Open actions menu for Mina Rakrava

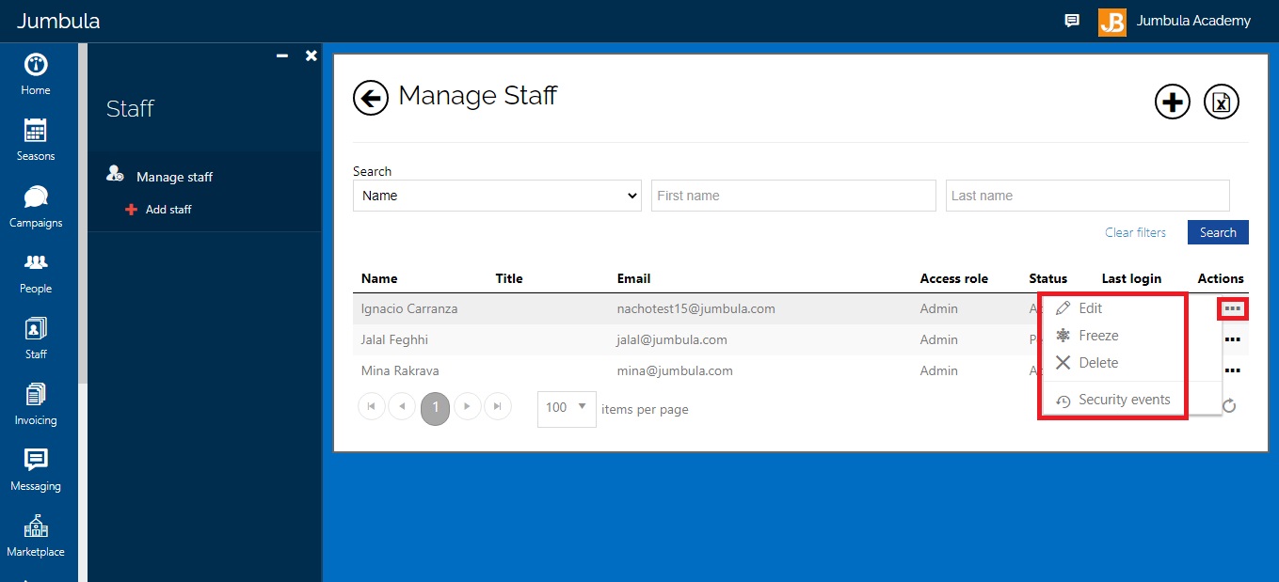click(1233, 370)
